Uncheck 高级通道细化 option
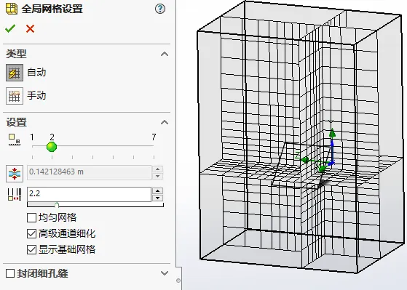This screenshot has height=290, width=407. [x=31, y=234]
